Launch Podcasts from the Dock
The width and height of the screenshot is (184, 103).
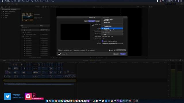[x=88, y=101]
